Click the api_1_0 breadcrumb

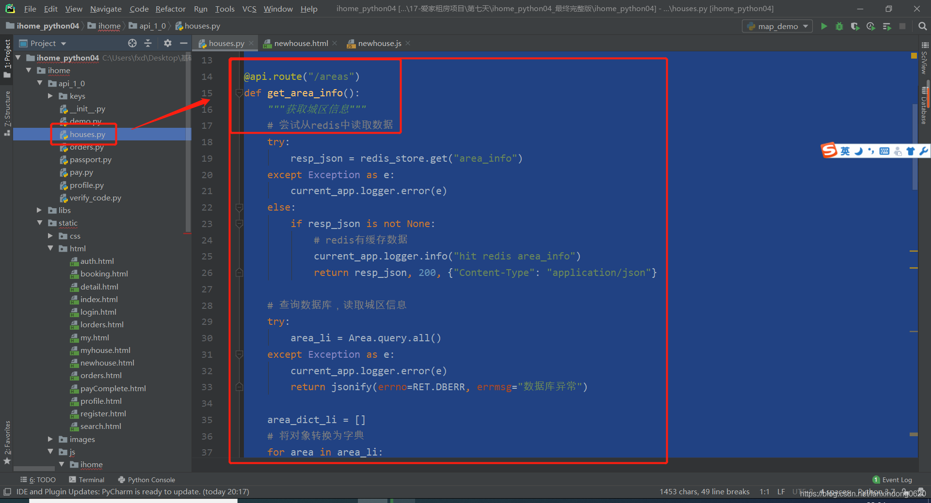pos(147,26)
